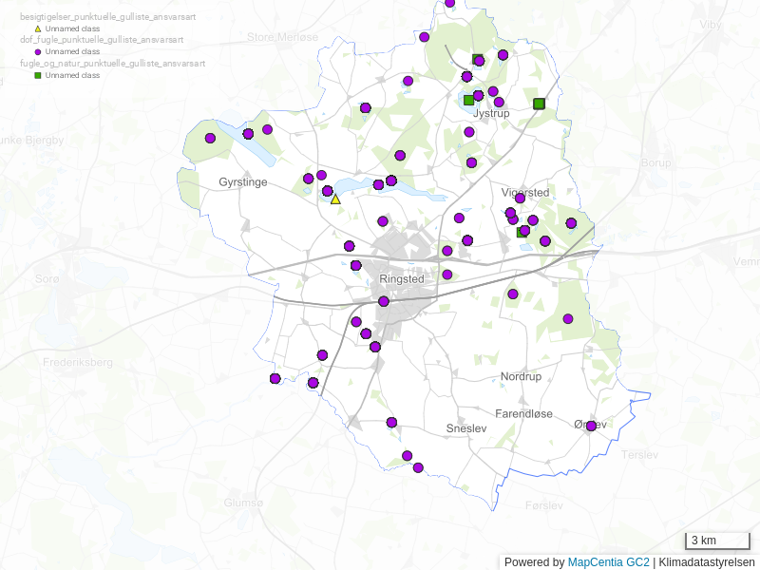760x570 pixels.
Task: Click the yellow triangle legend symbol
Action: 38,28
